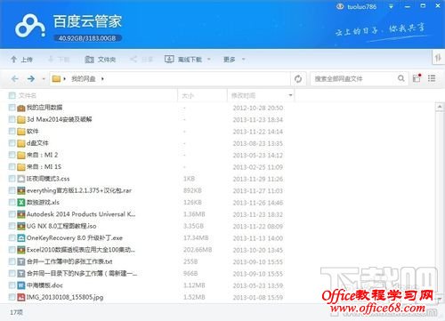This screenshot has height=321, width=445.
Task: Sort by 修改时间 column header
Action: [x=243, y=95]
